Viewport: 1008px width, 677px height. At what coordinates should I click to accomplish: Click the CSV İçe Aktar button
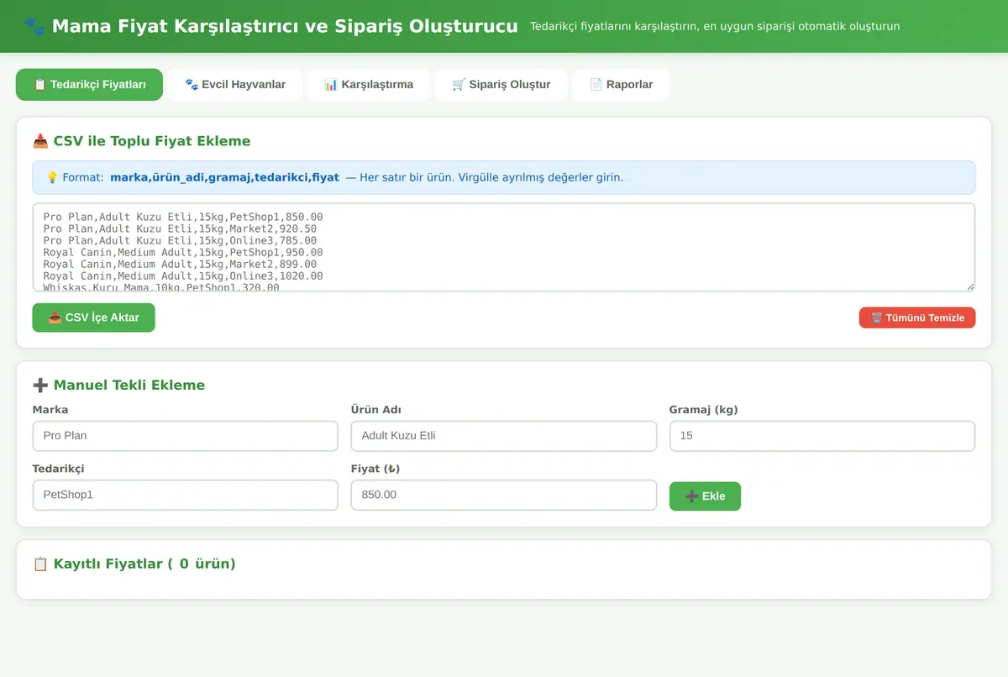pyautogui.click(x=93, y=318)
